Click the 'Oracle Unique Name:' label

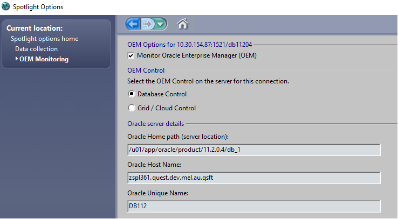click(157, 193)
